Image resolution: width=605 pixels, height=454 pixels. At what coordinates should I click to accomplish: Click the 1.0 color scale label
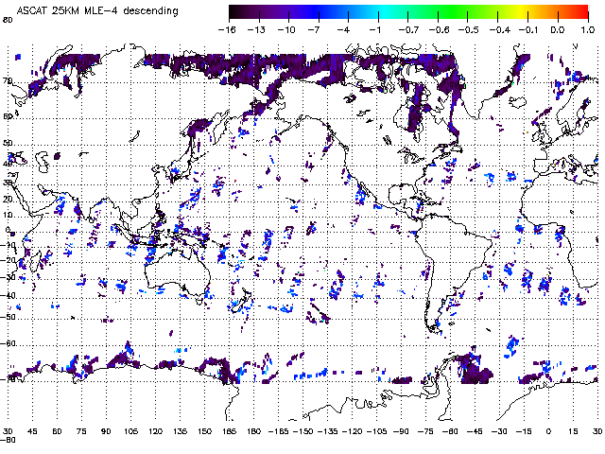coord(588,30)
